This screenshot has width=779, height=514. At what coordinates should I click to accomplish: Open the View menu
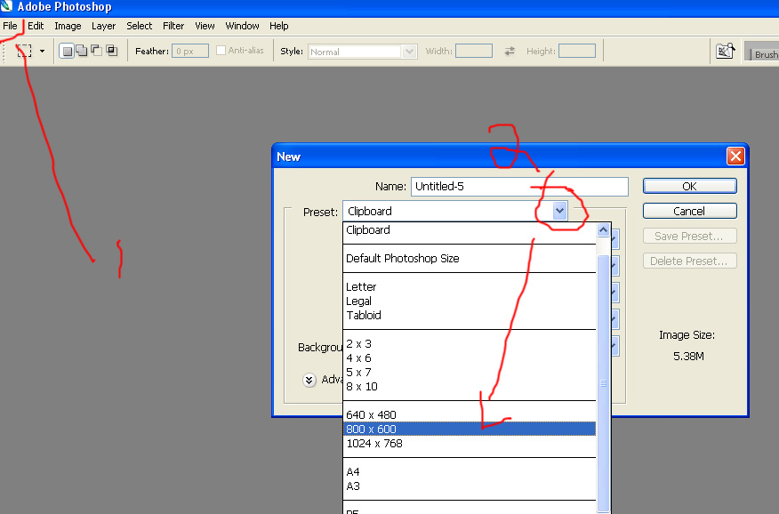point(205,26)
